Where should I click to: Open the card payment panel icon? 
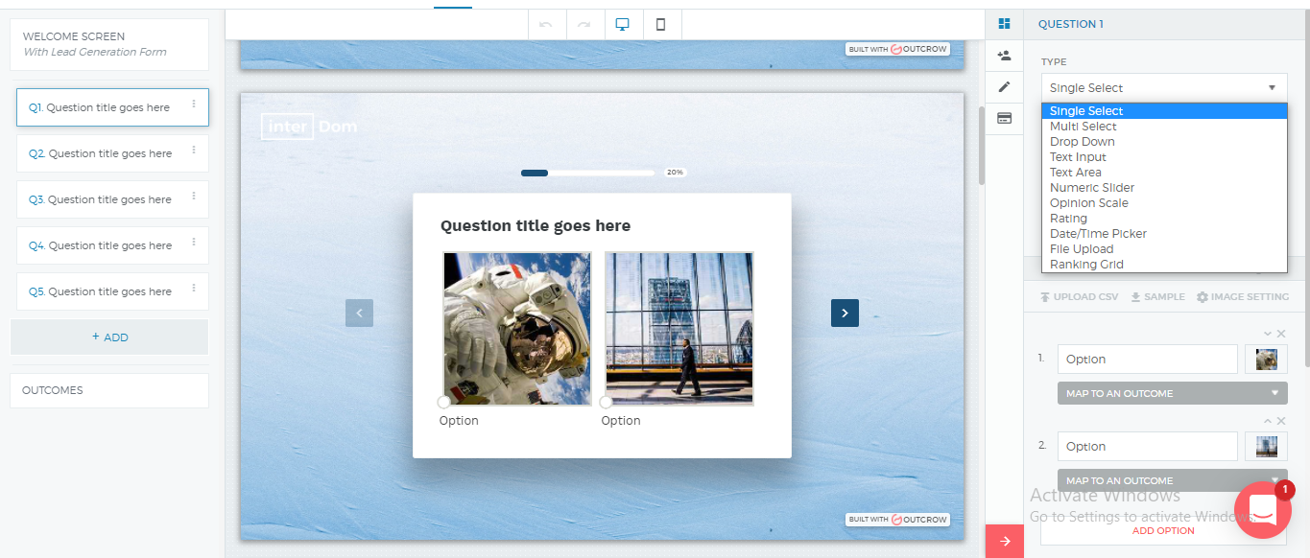pos(1004,118)
